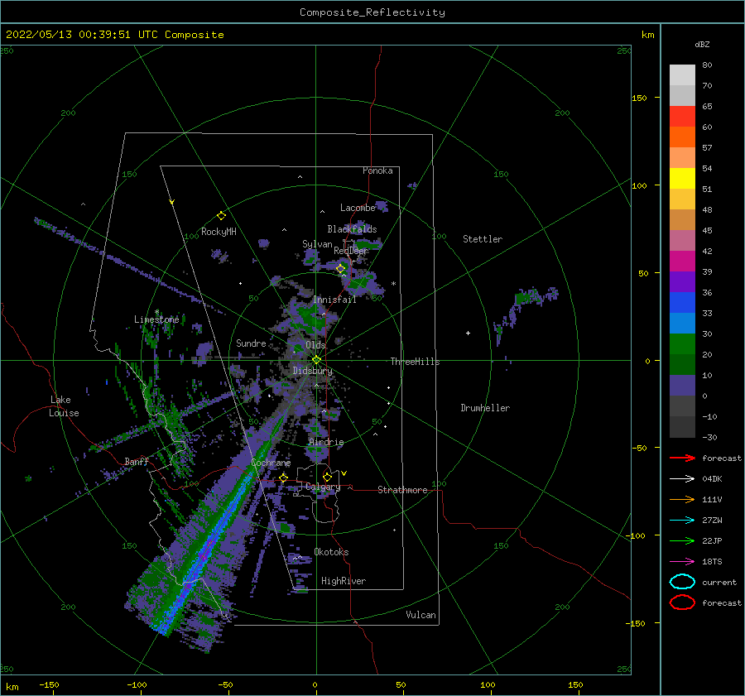Click the dBZ legend heading
Viewport: 745px width, 696px height.
[702, 44]
